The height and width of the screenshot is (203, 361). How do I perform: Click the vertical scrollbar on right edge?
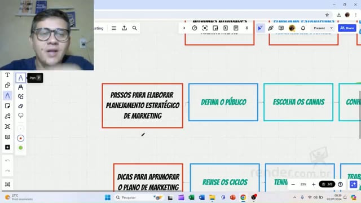[x=360, y=114]
